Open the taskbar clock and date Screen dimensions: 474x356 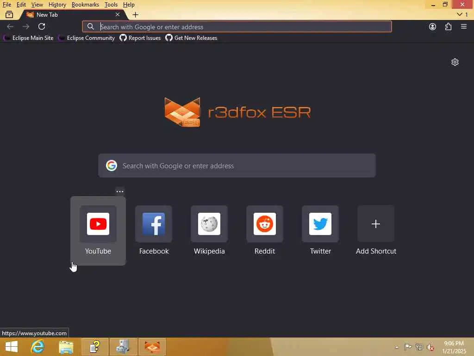pos(454,347)
